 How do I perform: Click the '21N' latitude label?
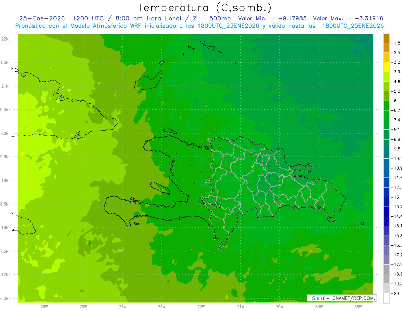point(5,86)
